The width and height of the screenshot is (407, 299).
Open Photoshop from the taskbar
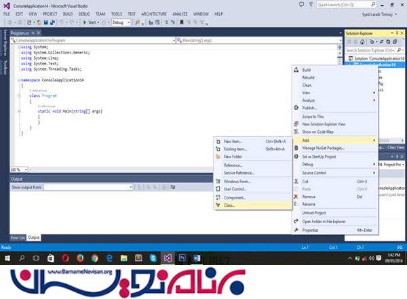click(x=182, y=258)
